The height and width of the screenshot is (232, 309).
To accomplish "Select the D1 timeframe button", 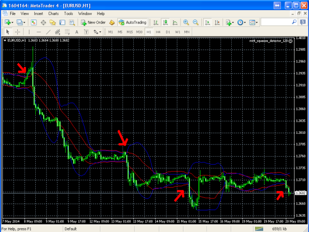I will tap(168, 32).
